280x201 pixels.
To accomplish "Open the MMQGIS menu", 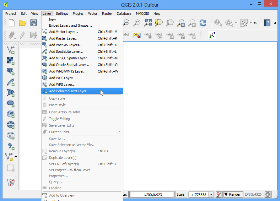I will pos(142,14).
